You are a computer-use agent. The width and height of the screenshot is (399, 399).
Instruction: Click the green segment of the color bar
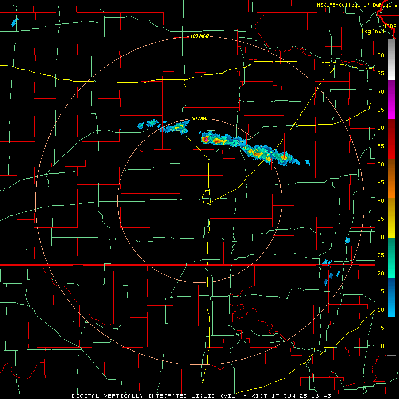pyautogui.click(x=391, y=258)
